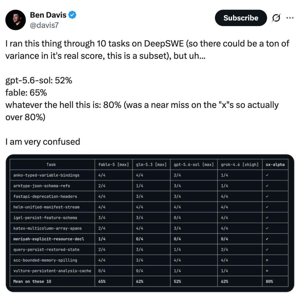Click x mark in vulture-persistent-analysis-cache row
Image resolution: width=298 pixels, height=293 pixels.
[267, 271]
